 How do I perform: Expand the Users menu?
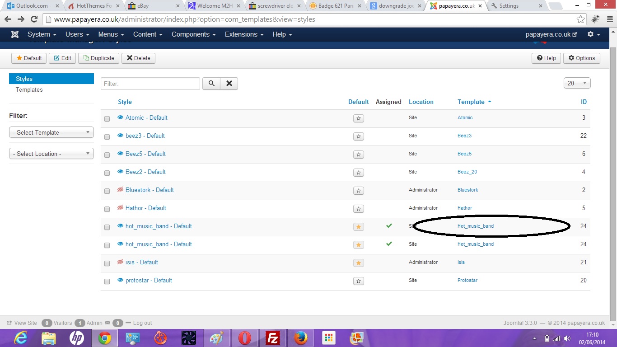(x=77, y=34)
